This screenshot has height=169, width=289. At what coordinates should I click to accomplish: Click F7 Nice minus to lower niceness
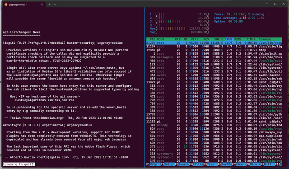[239, 164]
